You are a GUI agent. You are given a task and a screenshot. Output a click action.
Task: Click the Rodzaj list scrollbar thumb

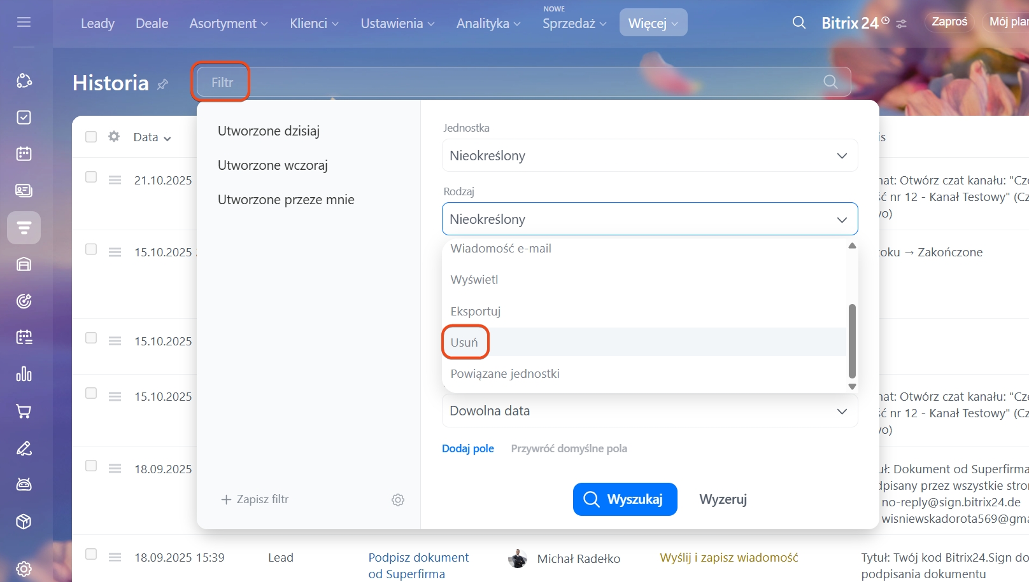[x=852, y=341]
